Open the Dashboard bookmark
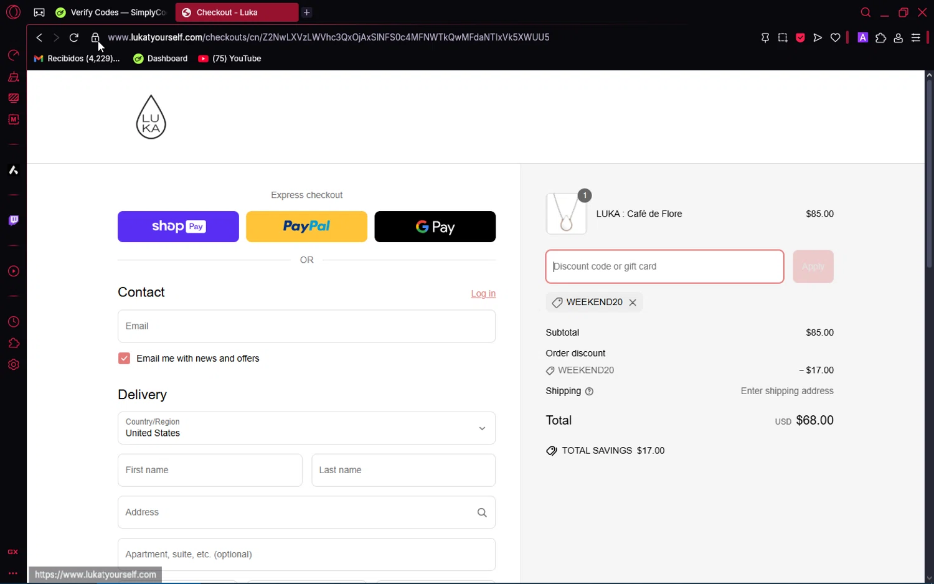 [160, 59]
